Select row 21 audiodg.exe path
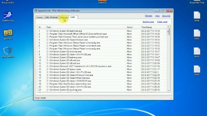 pos(64,90)
